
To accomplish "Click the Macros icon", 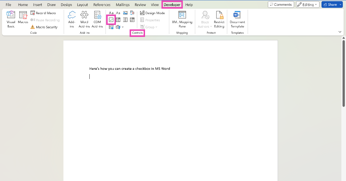I will tap(23, 17).
